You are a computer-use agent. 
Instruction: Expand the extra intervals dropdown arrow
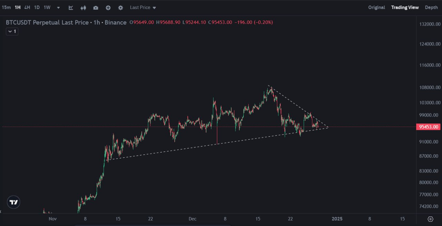click(x=58, y=7)
